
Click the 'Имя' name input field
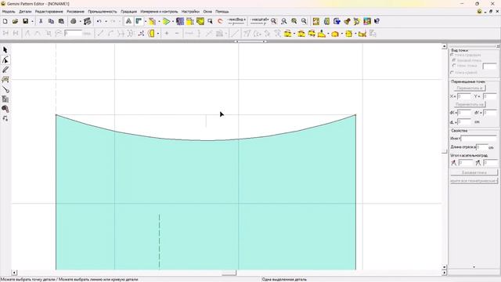pos(478,139)
